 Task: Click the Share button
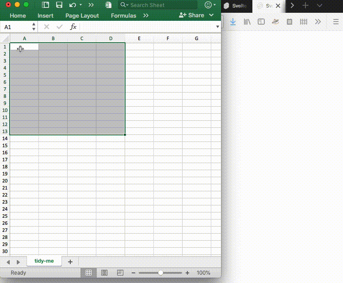pyautogui.click(x=192, y=15)
